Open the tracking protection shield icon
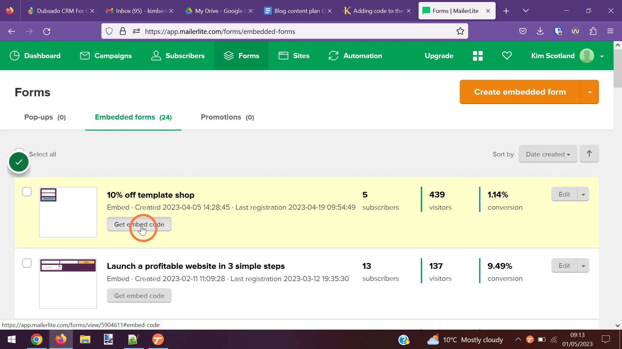The image size is (622, 349). click(x=109, y=31)
